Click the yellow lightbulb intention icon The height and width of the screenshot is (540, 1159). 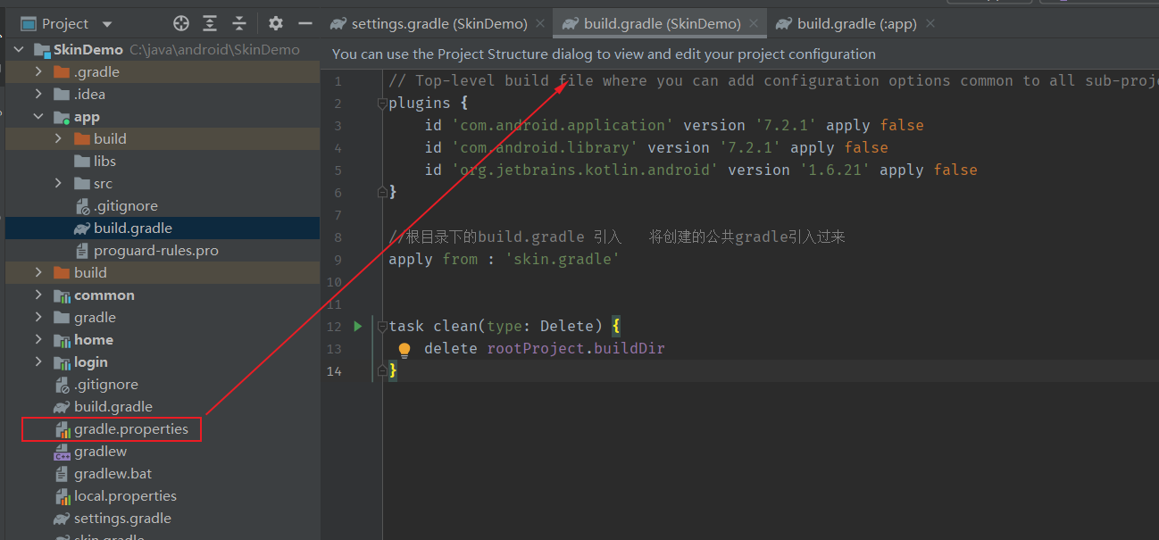404,349
